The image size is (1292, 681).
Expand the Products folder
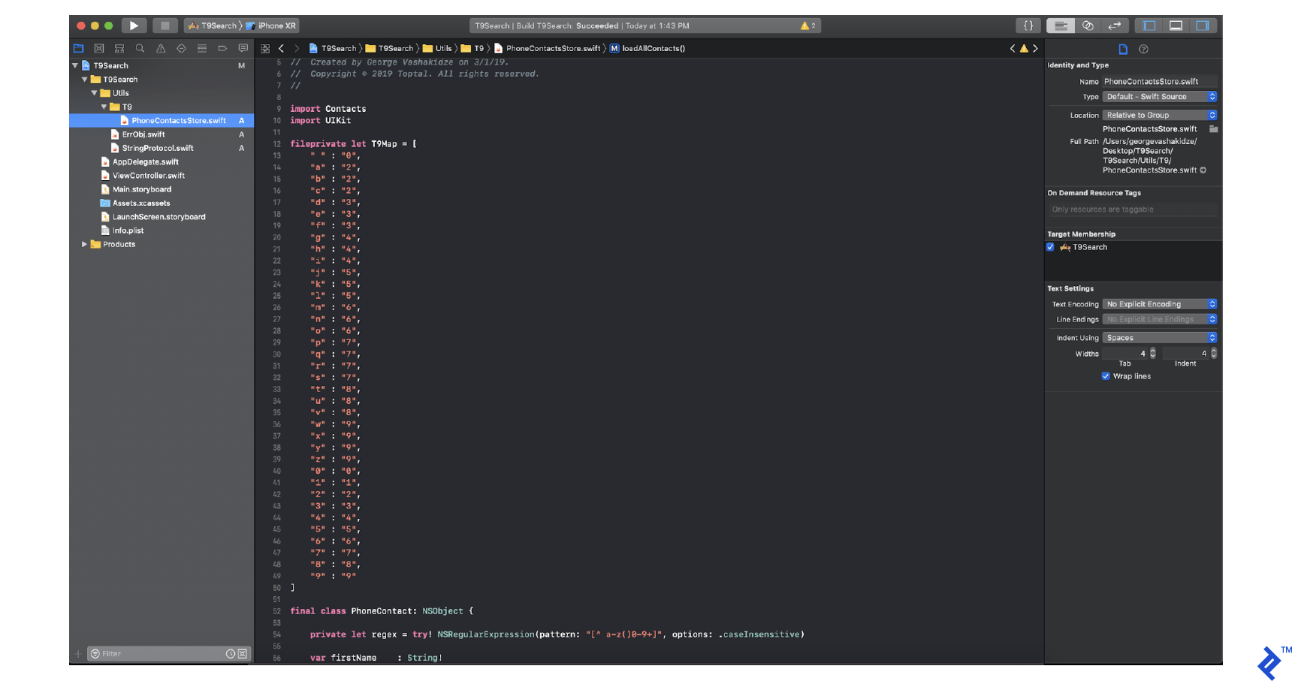point(85,244)
